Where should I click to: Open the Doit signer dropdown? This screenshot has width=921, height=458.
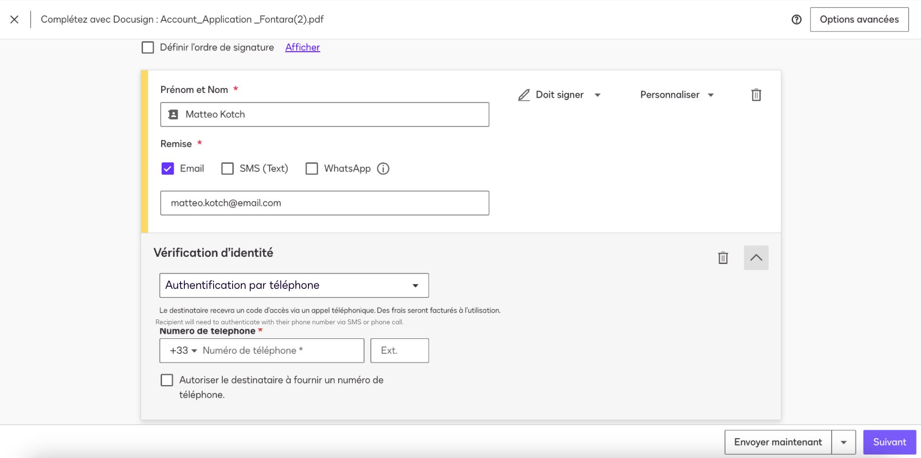click(560, 95)
